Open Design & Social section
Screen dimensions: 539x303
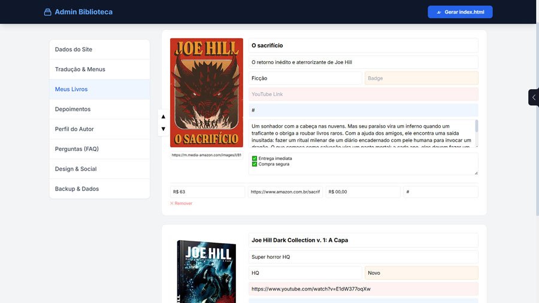99,169
